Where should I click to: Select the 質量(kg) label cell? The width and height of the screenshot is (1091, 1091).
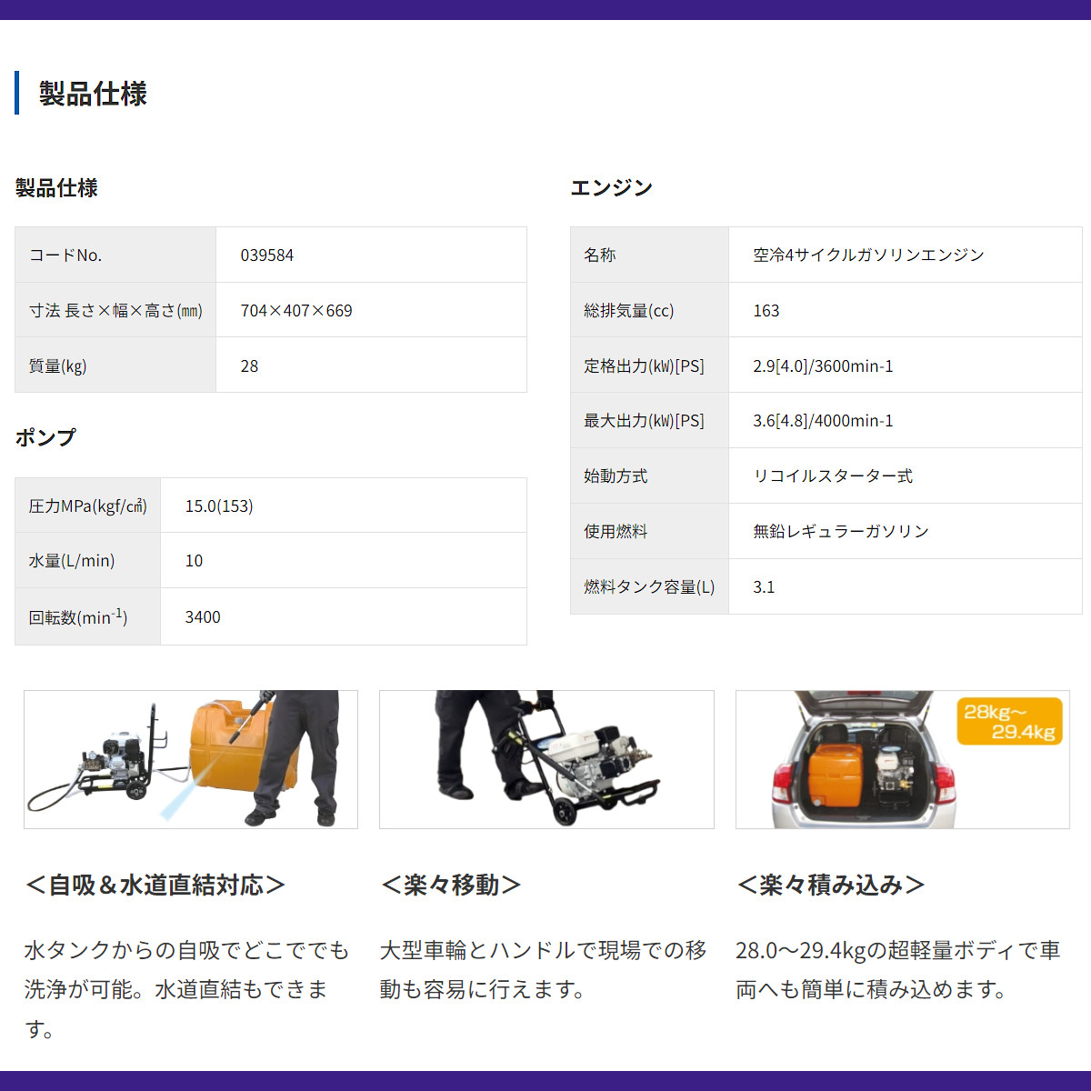115,365
